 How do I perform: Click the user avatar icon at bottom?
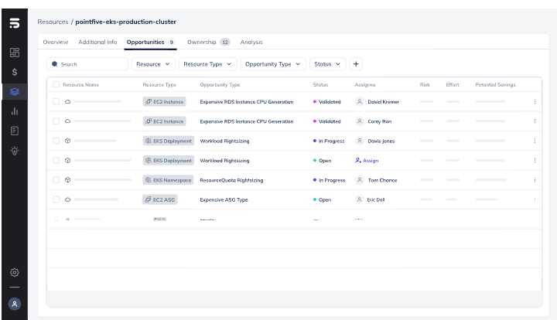click(14, 304)
